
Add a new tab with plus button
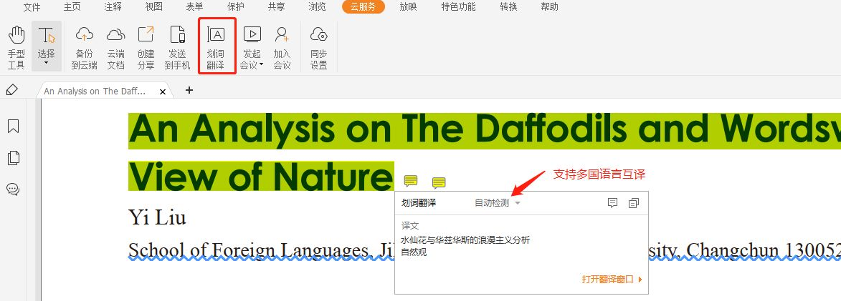(x=189, y=90)
